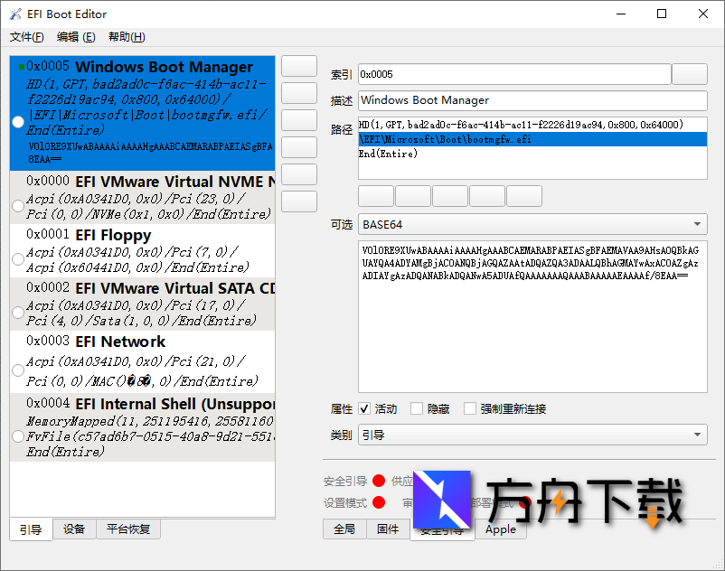Switch to the 平台恢复 tab
The height and width of the screenshot is (571, 725).
pyautogui.click(x=127, y=529)
